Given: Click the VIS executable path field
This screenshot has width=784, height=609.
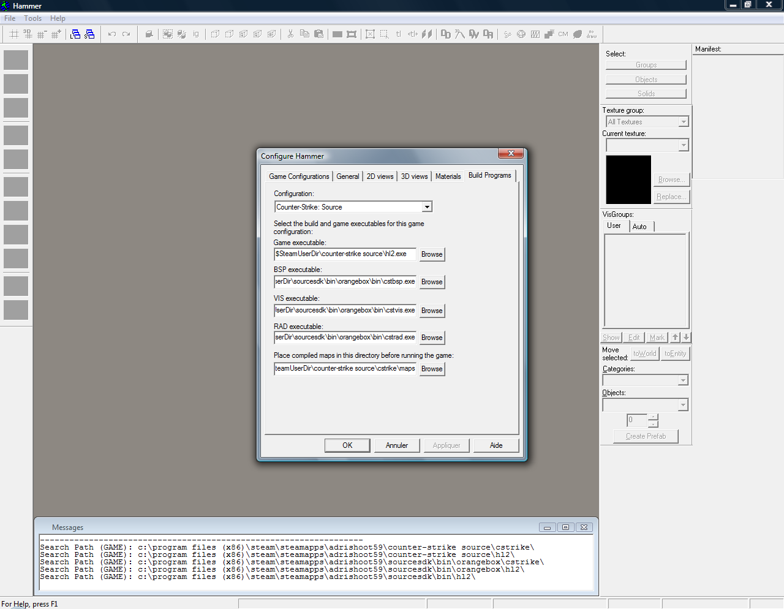Looking at the screenshot, I should coord(345,310).
